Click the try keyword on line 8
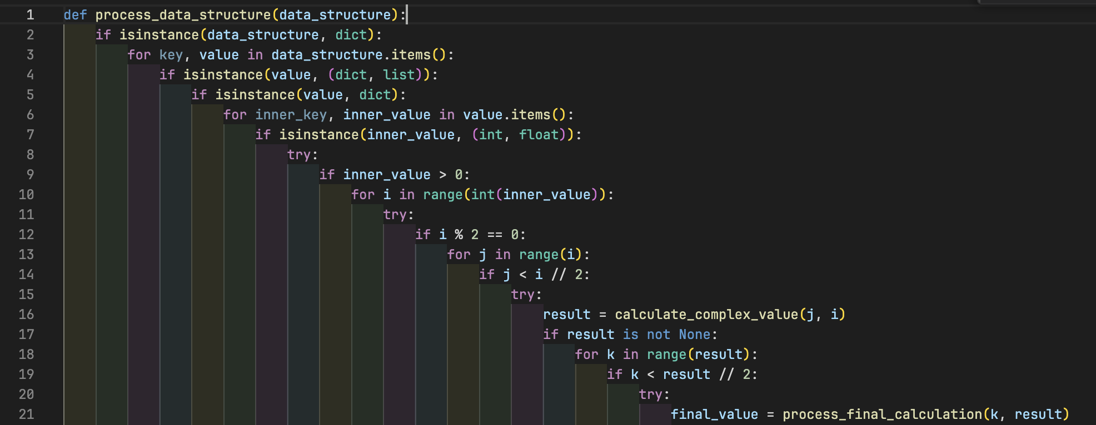Image resolution: width=1096 pixels, height=425 pixels. [x=298, y=155]
